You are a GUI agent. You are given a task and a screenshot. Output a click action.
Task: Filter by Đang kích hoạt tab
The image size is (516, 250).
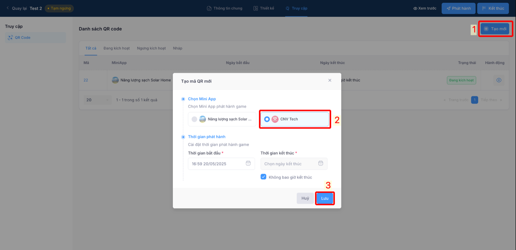pyautogui.click(x=117, y=48)
